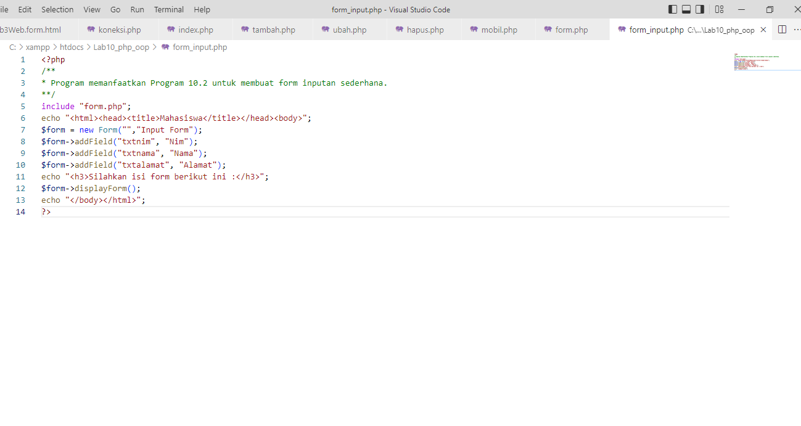Click the split editor icon beside form_input.php tab
This screenshot has height=426, width=801.
point(782,29)
